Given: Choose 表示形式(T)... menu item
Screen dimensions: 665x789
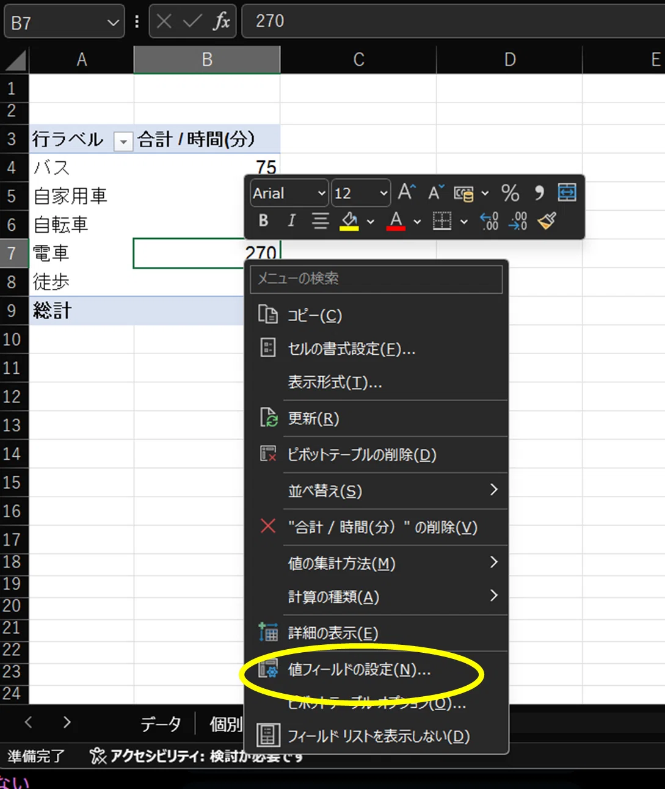Looking at the screenshot, I should [376, 382].
